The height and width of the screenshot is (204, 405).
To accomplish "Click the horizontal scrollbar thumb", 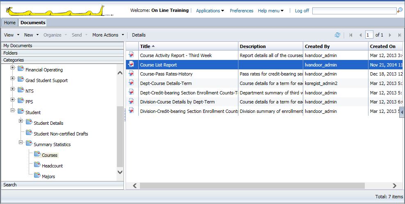I will click(252, 186).
